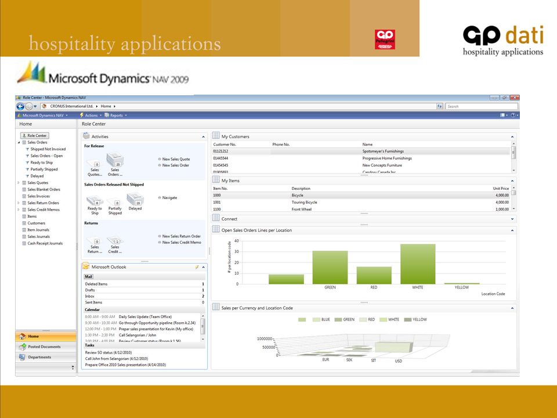Click into the Search field
This screenshot has height=418, width=557.
pos(482,106)
